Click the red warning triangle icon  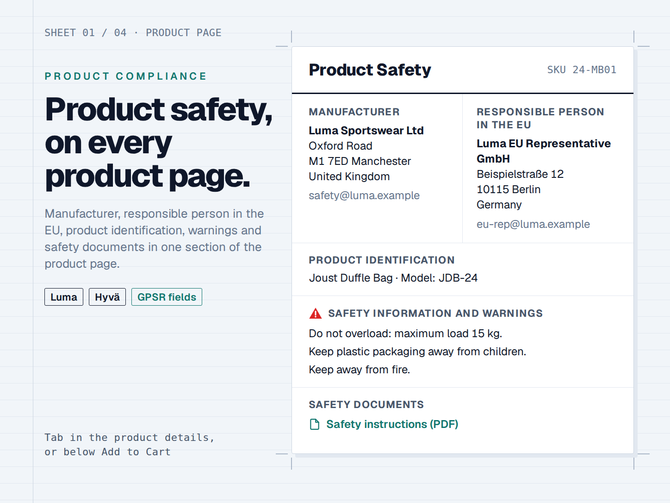coord(315,314)
